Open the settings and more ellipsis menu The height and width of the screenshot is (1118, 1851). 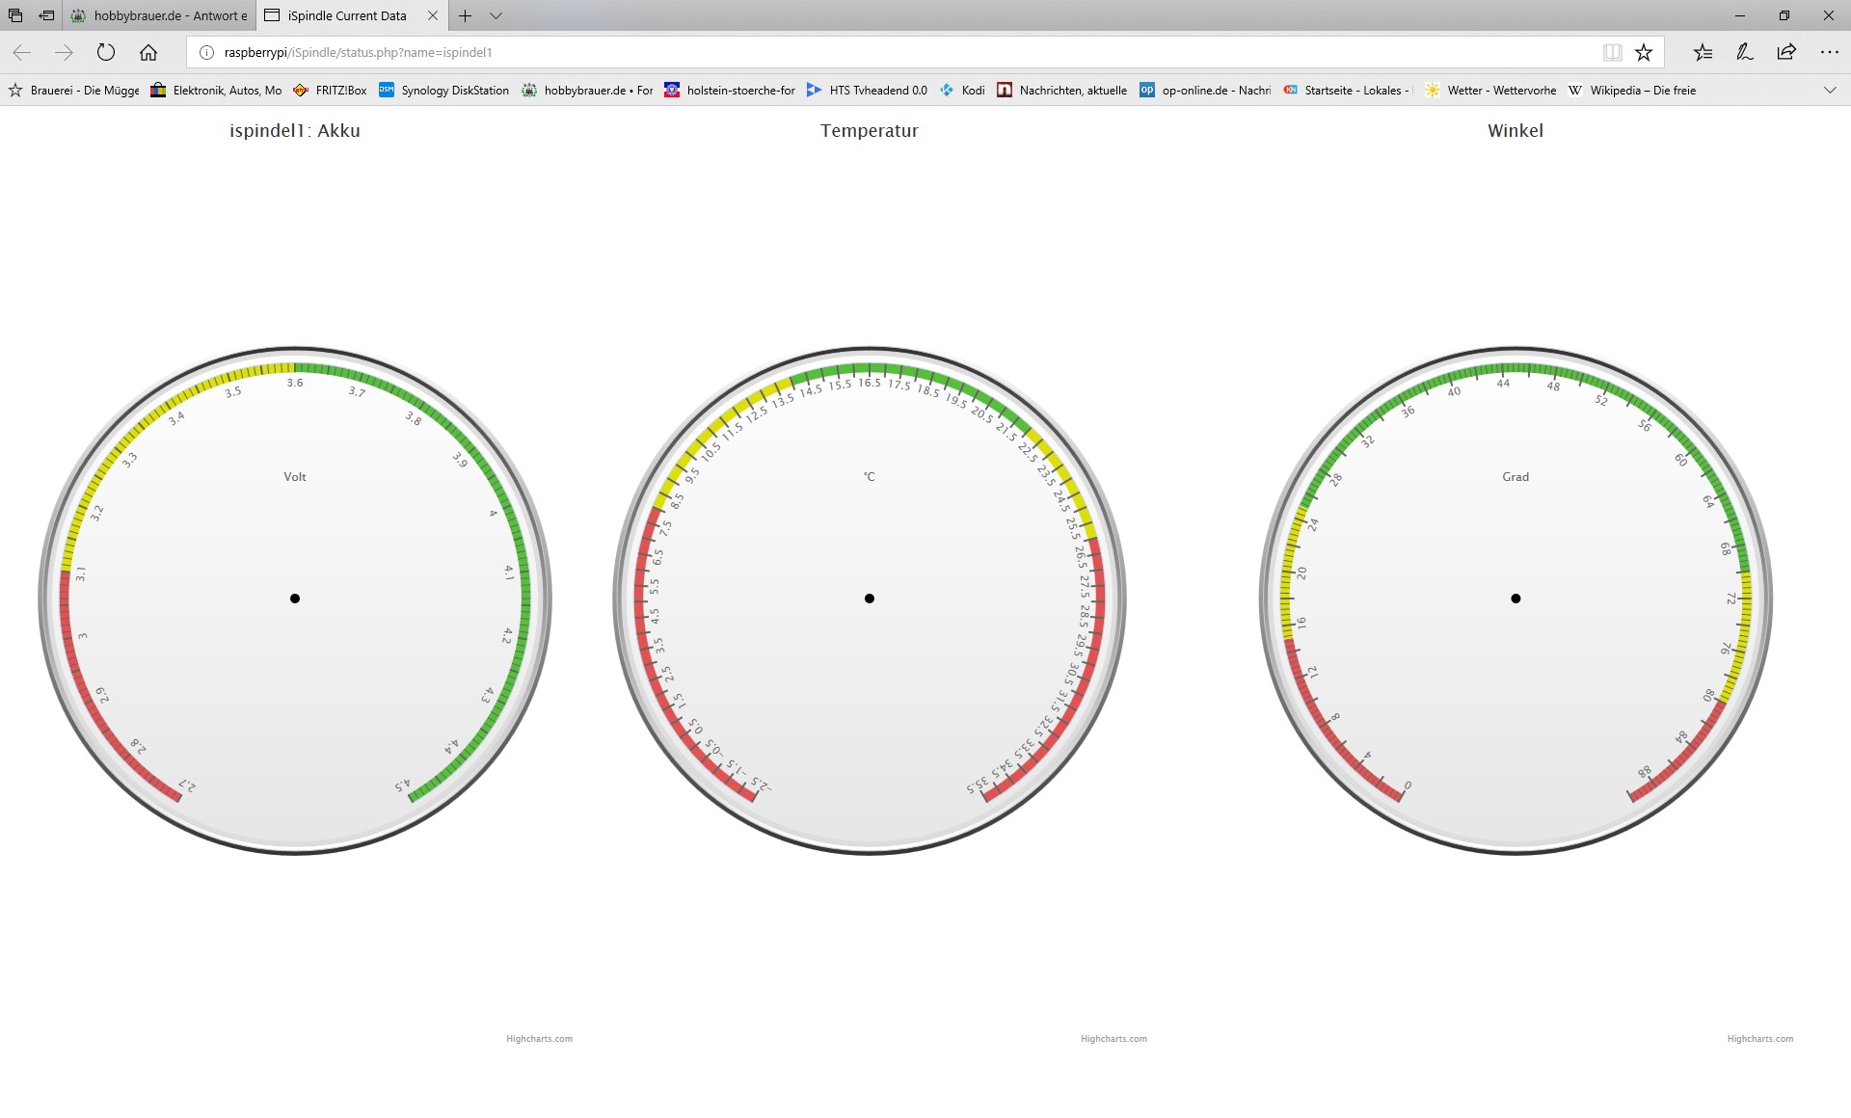click(1829, 52)
